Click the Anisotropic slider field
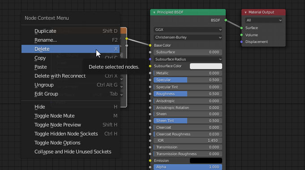Screen dimensions: 305x170 [188, 101]
